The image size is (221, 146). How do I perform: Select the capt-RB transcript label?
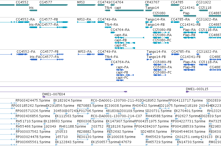pos(121,40)
